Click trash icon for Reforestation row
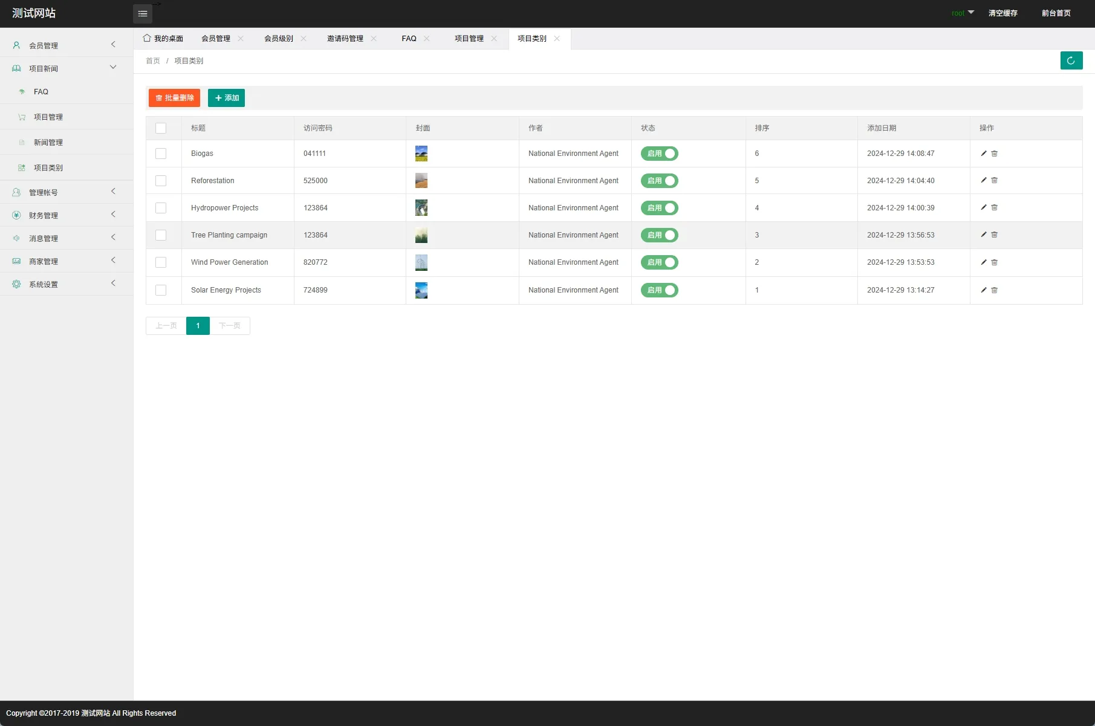Viewport: 1095px width, 726px height. [994, 181]
